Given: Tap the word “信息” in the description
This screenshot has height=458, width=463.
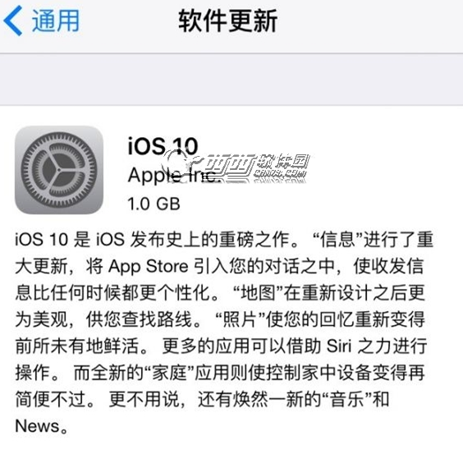Looking at the screenshot, I should point(337,239).
